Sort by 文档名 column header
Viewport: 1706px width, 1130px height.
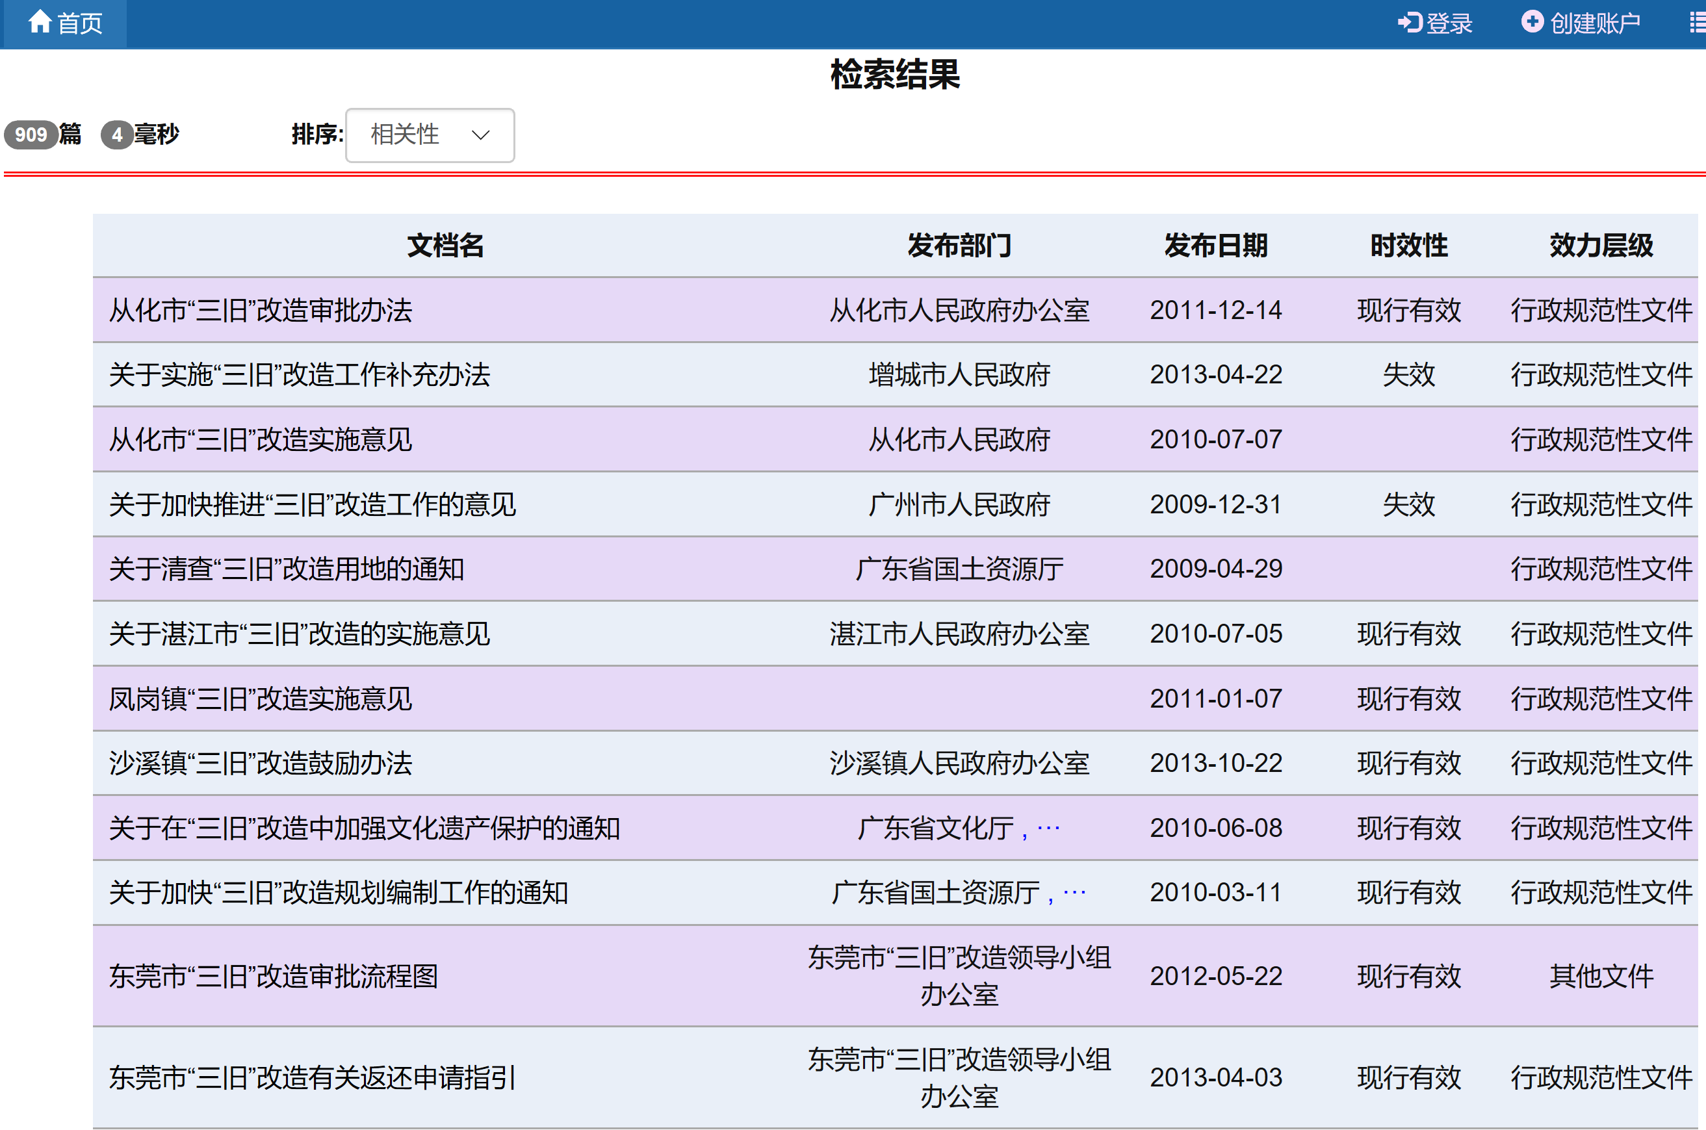pyautogui.click(x=445, y=246)
